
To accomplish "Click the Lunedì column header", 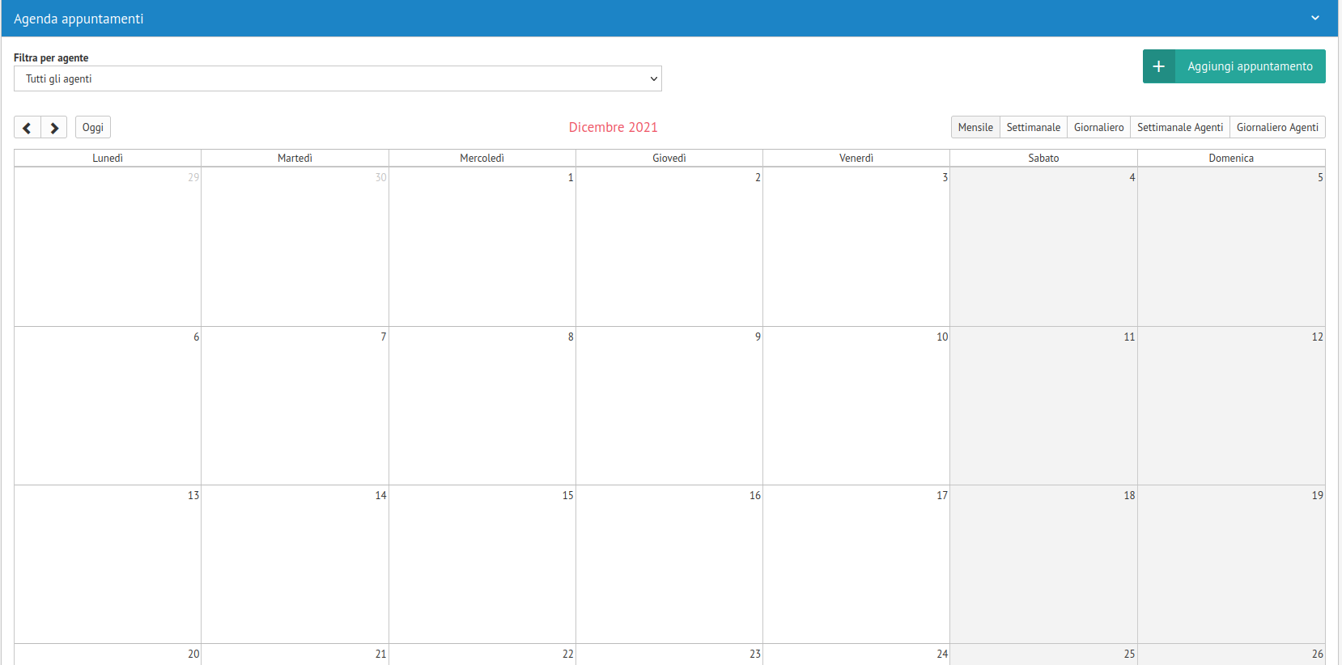I will 108,158.
